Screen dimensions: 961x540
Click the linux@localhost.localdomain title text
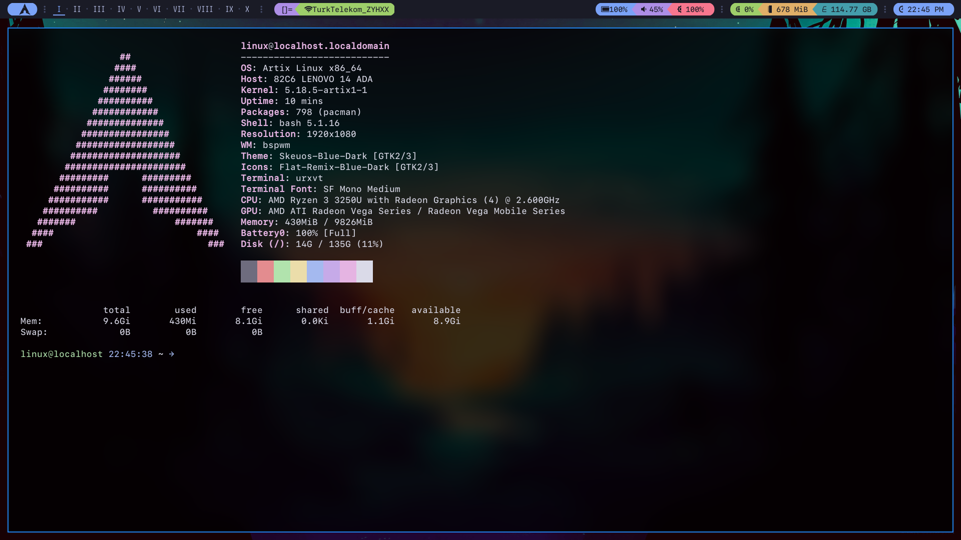pyautogui.click(x=315, y=46)
